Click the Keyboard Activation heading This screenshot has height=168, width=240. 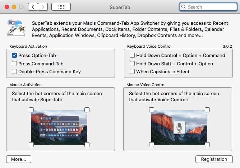click(x=28, y=46)
